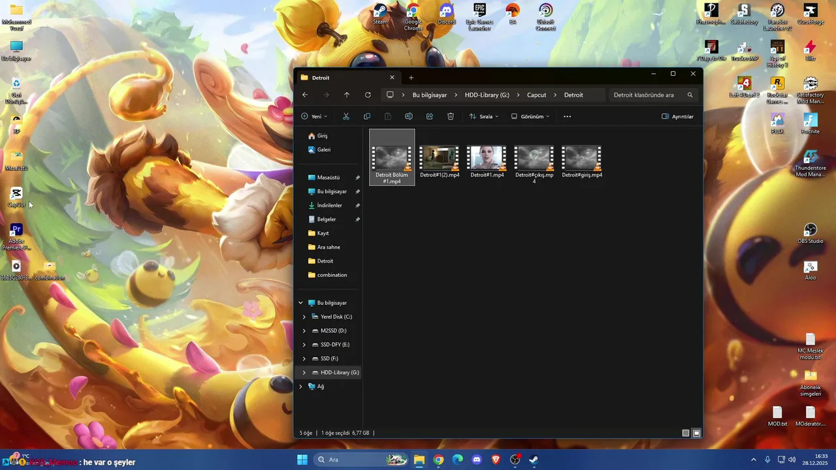Click the Brave browser taskbar icon
This screenshot has height=470, width=836.
[495, 460]
